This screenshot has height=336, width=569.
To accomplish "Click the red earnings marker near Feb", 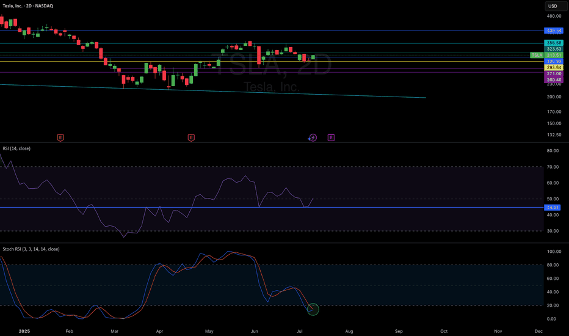I will (60, 137).
